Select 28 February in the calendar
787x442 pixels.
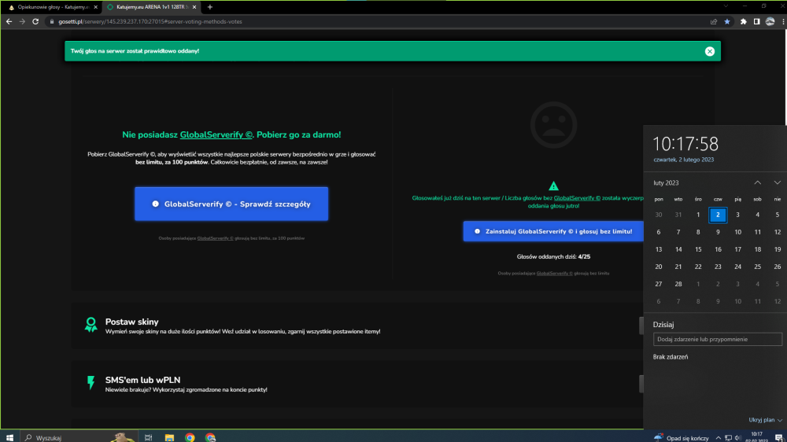(x=678, y=284)
